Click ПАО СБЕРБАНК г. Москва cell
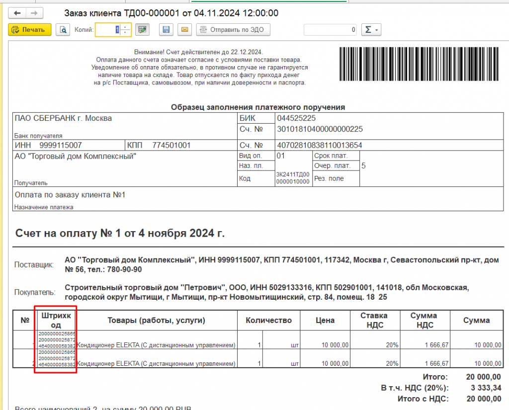This screenshot has height=410, width=509. coord(125,126)
